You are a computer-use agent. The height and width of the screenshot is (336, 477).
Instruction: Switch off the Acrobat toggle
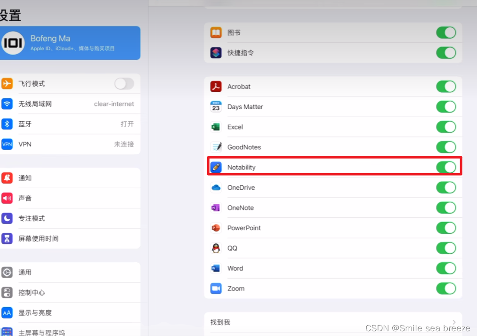pos(446,87)
